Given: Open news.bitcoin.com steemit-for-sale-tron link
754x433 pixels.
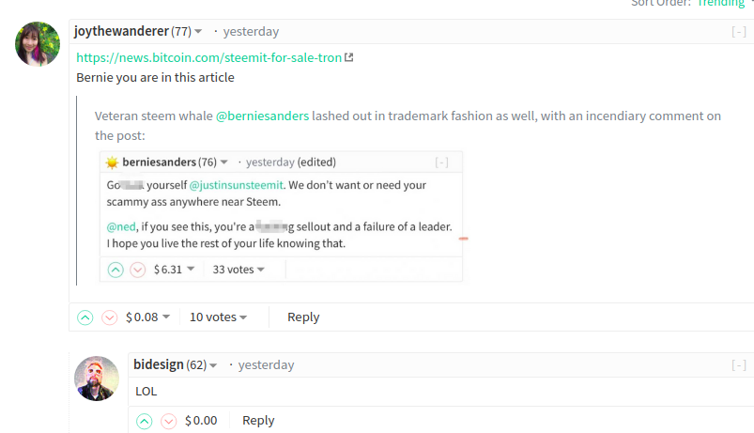Looking at the screenshot, I should pyautogui.click(x=208, y=57).
